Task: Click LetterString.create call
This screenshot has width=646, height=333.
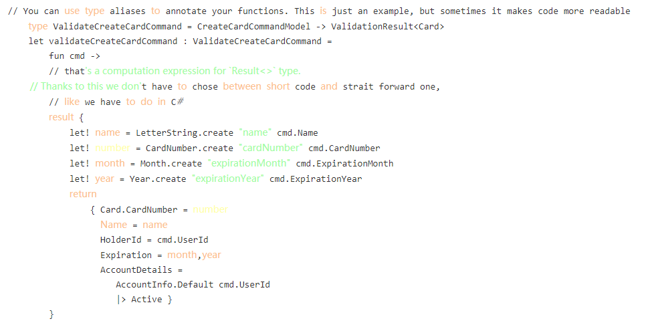Action: coord(185,133)
